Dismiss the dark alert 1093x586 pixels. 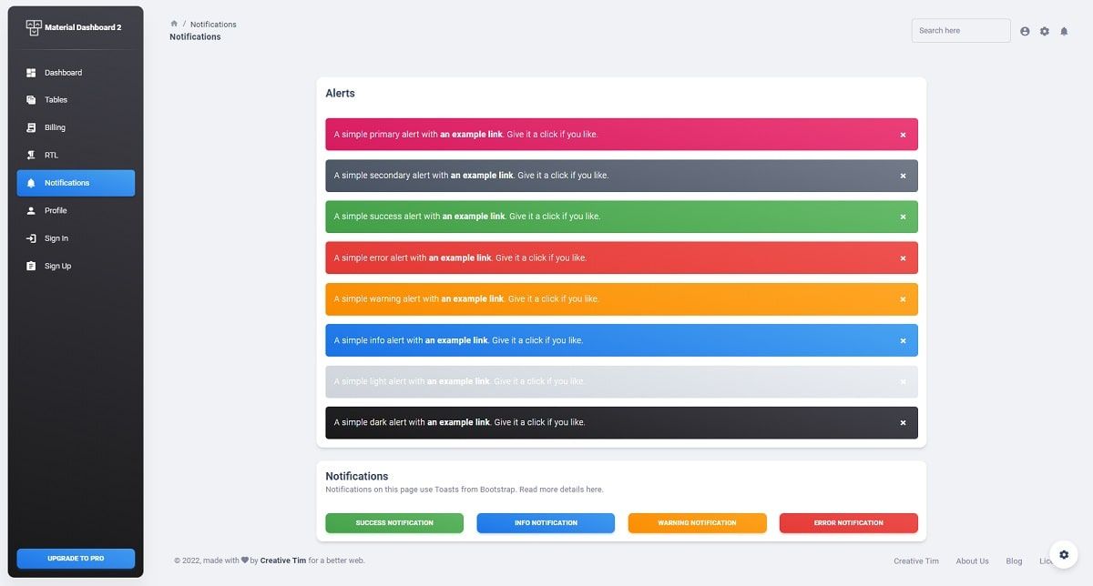point(903,422)
